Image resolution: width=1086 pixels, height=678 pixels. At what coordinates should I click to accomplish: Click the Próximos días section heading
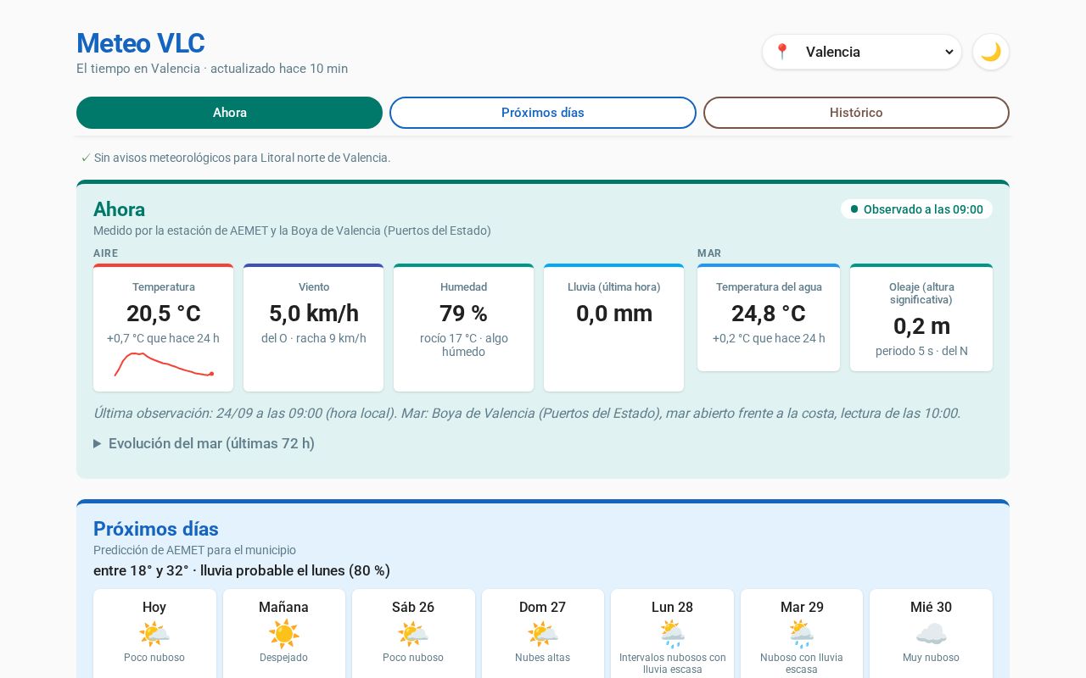click(156, 529)
